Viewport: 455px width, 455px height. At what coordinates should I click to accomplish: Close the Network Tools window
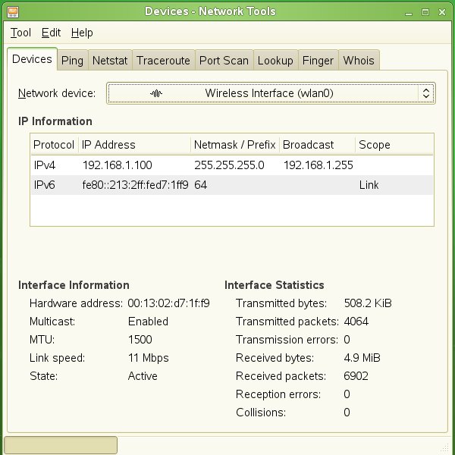pyautogui.click(x=442, y=12)
